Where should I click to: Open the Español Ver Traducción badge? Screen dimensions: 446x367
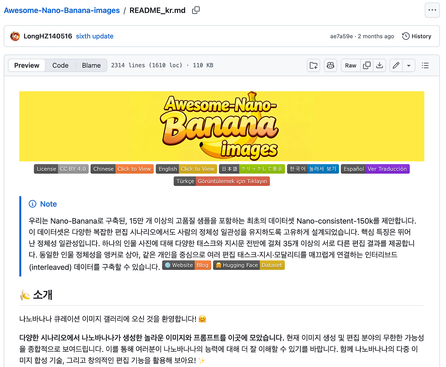coord(375,169)
